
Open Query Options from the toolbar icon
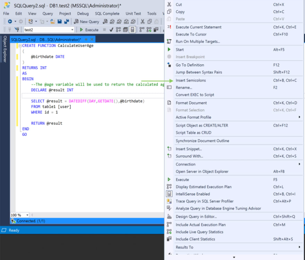(x=125, y=30)
